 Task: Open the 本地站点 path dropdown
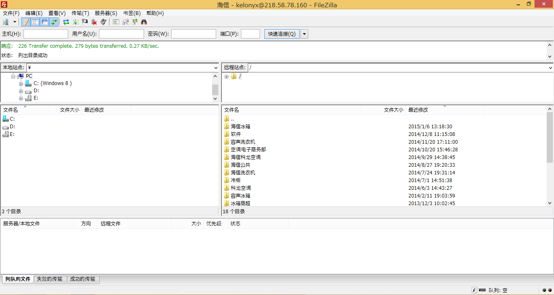click(215, 68)
